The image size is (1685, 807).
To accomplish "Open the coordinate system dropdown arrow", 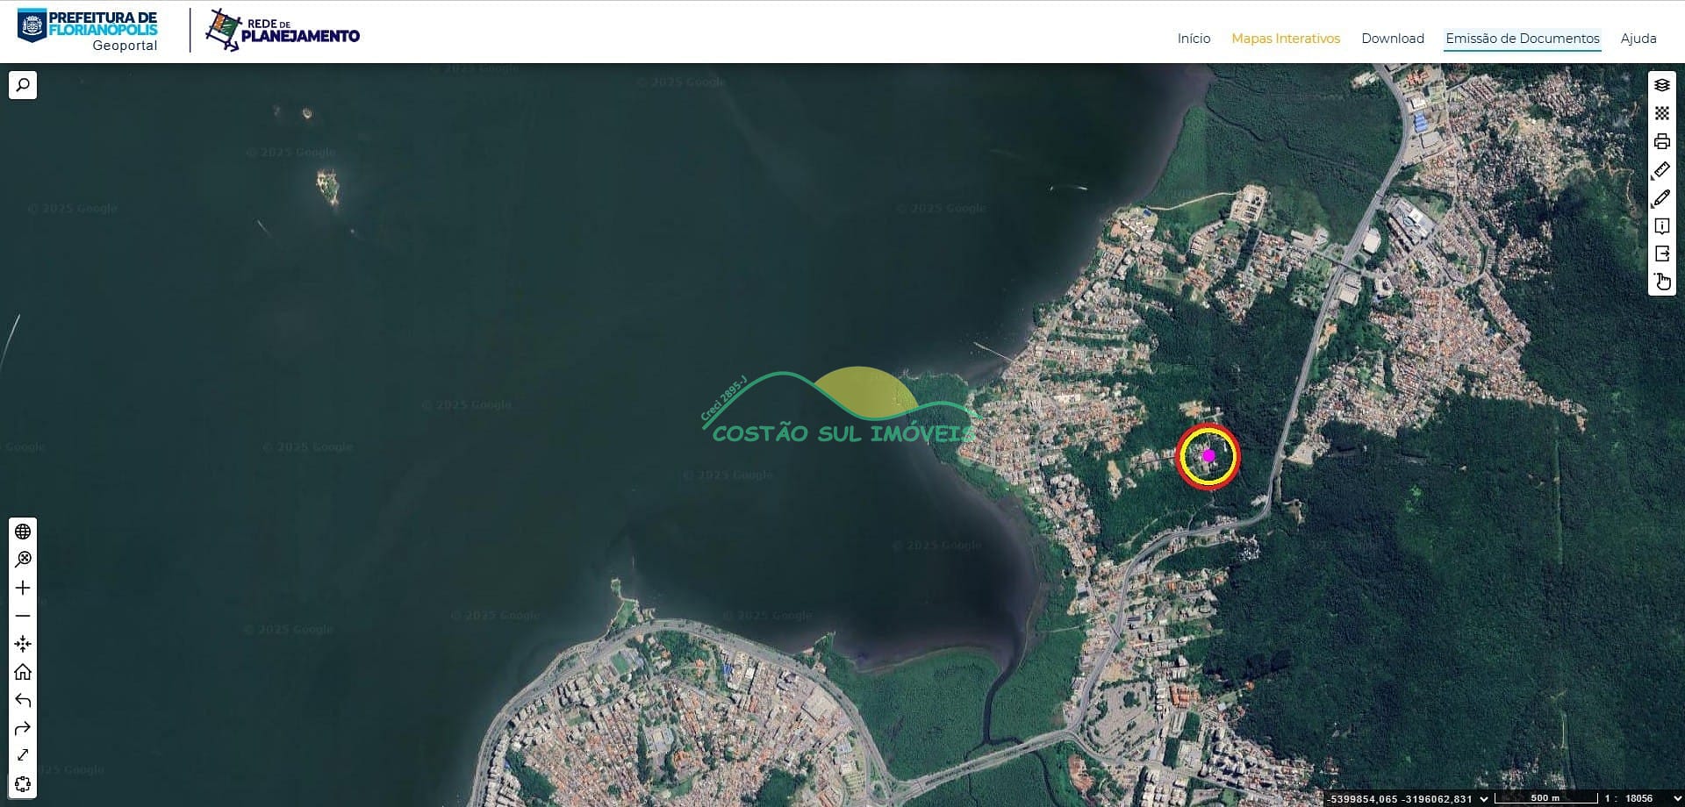I will click(1484, 798).
